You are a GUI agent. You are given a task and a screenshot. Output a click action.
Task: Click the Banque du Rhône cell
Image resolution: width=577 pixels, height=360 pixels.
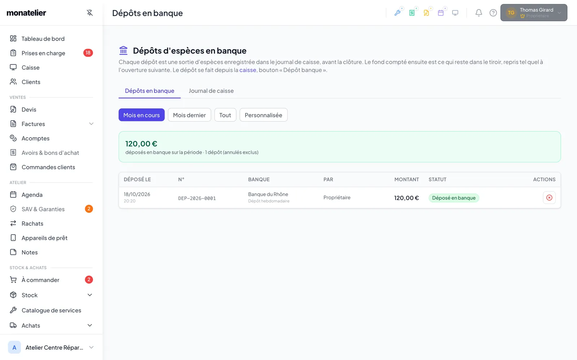[269, 197]
